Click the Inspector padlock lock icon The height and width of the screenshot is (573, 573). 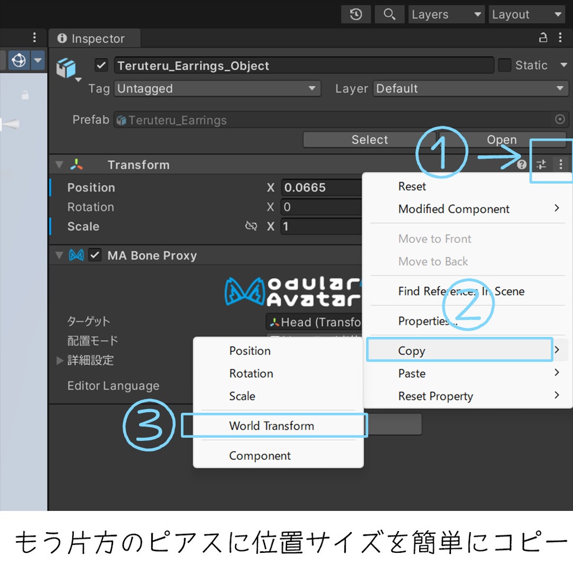pos(542,37)
